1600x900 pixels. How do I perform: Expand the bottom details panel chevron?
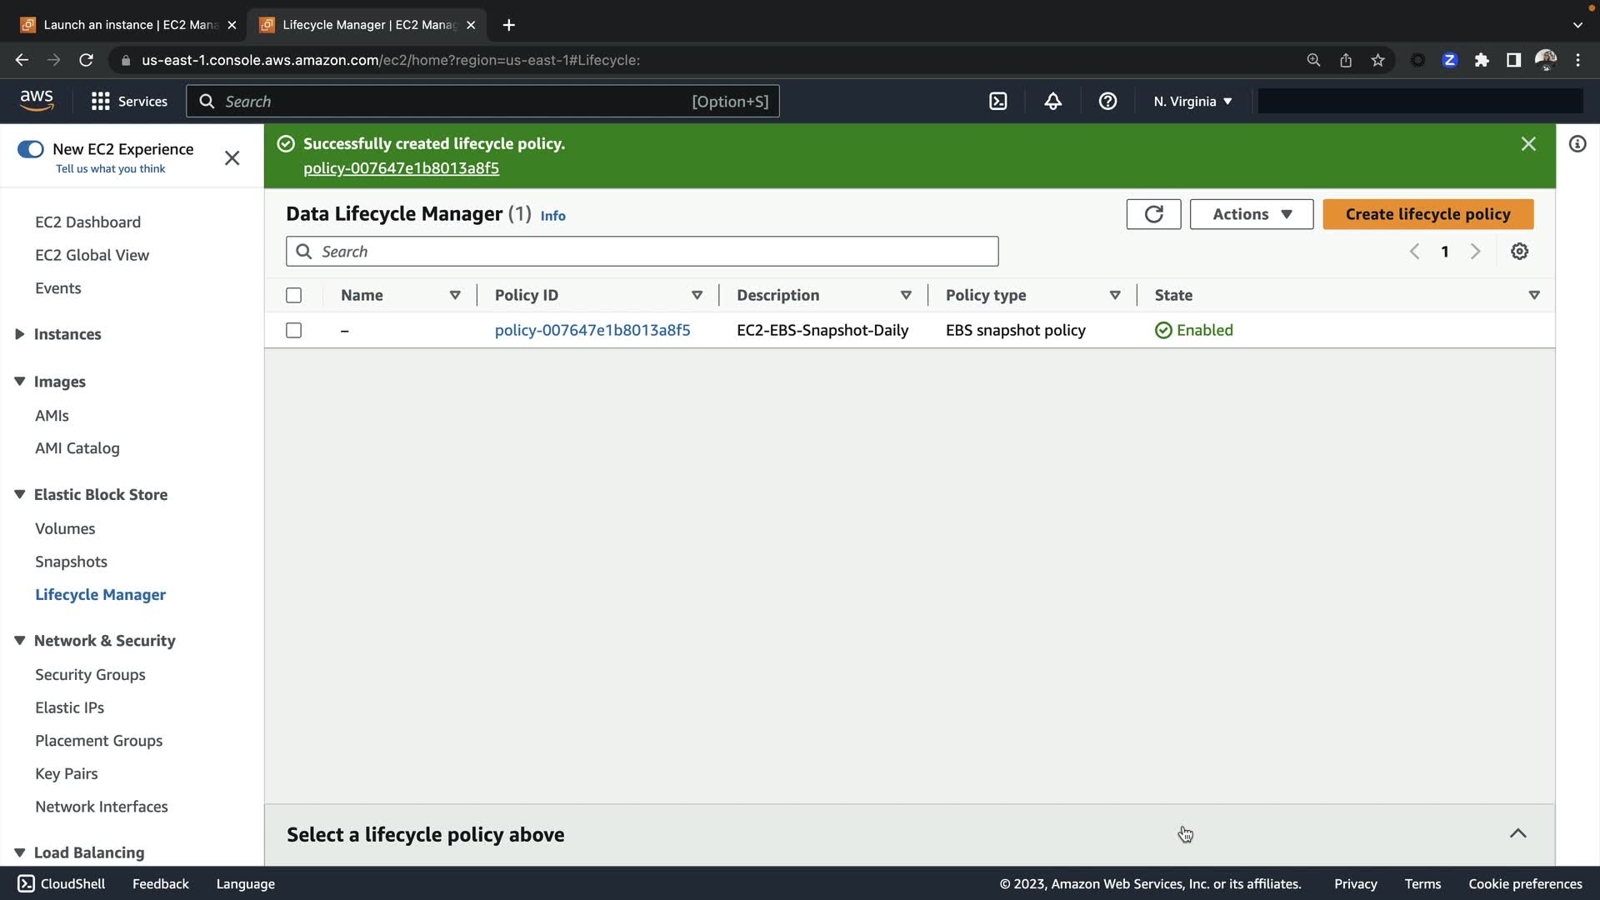coord(1517,833)
